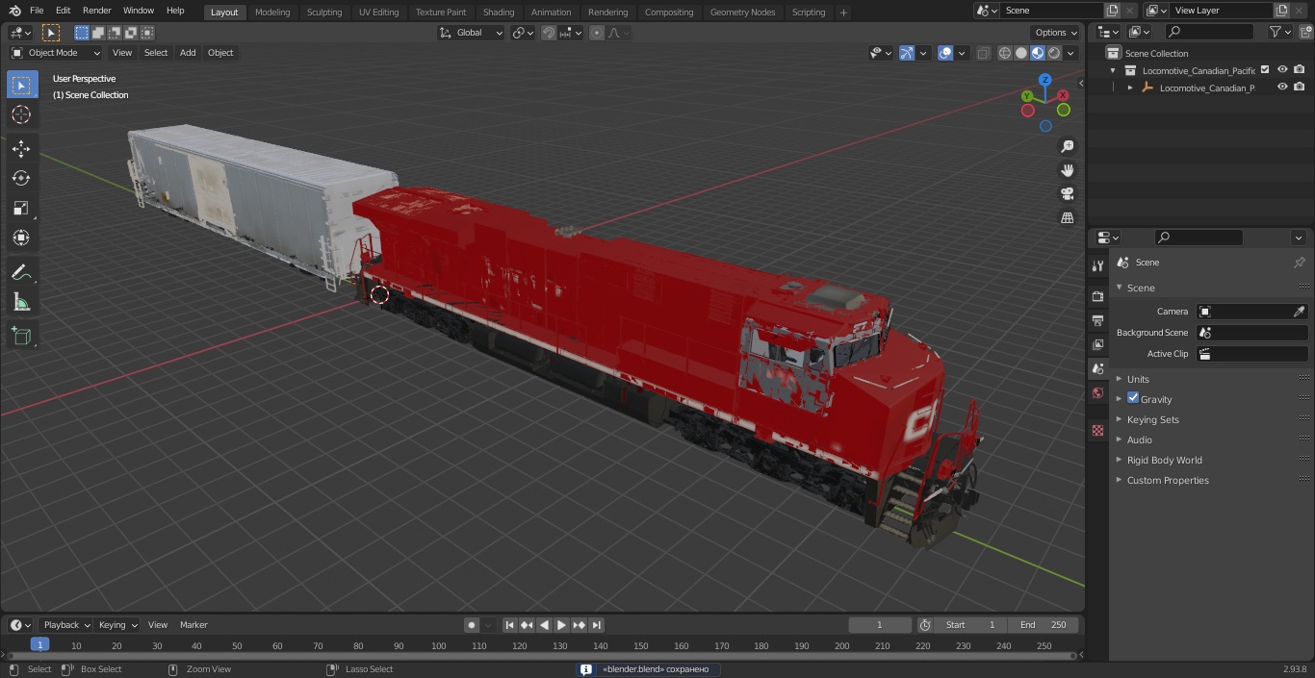Image resolution: width=1315 pixels, height=678 pixels.
Task: Select the Add Cube tool
Action: point(21,337)
